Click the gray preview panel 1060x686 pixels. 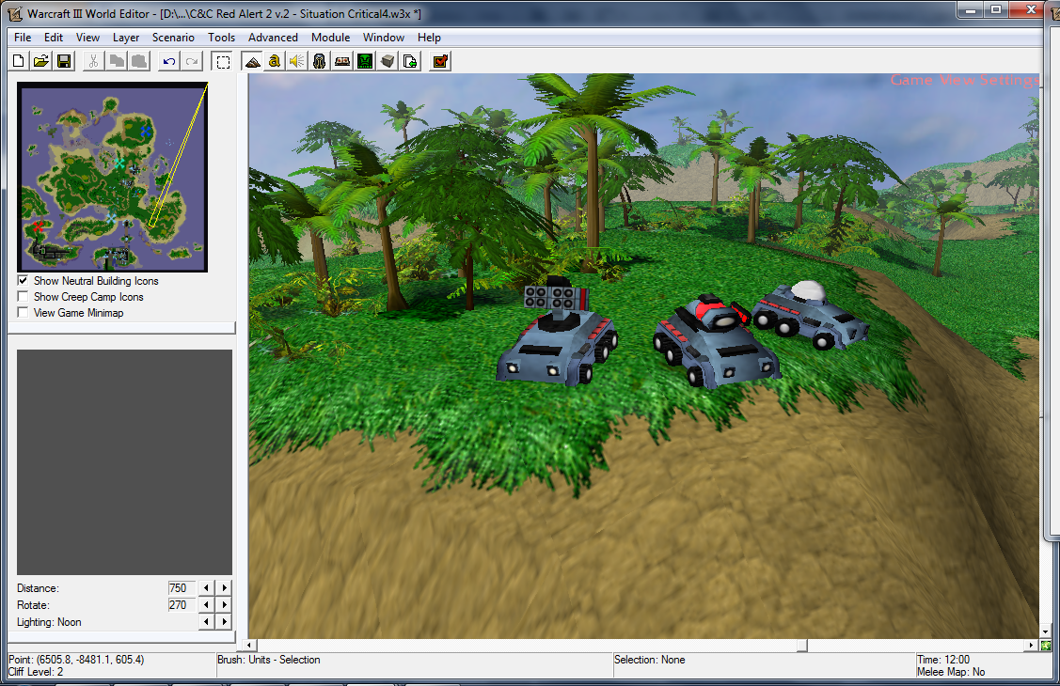pos(124,461)
